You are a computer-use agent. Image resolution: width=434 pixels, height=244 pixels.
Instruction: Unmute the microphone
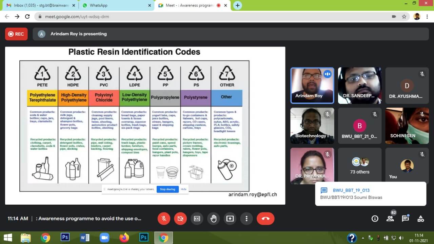(x=164, y=219)
